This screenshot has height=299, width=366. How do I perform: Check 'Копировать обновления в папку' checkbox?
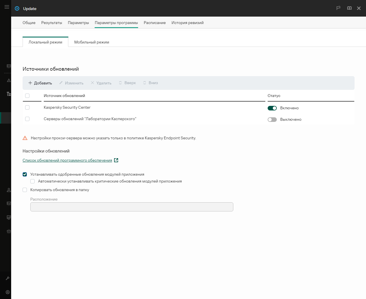[25, 190]
